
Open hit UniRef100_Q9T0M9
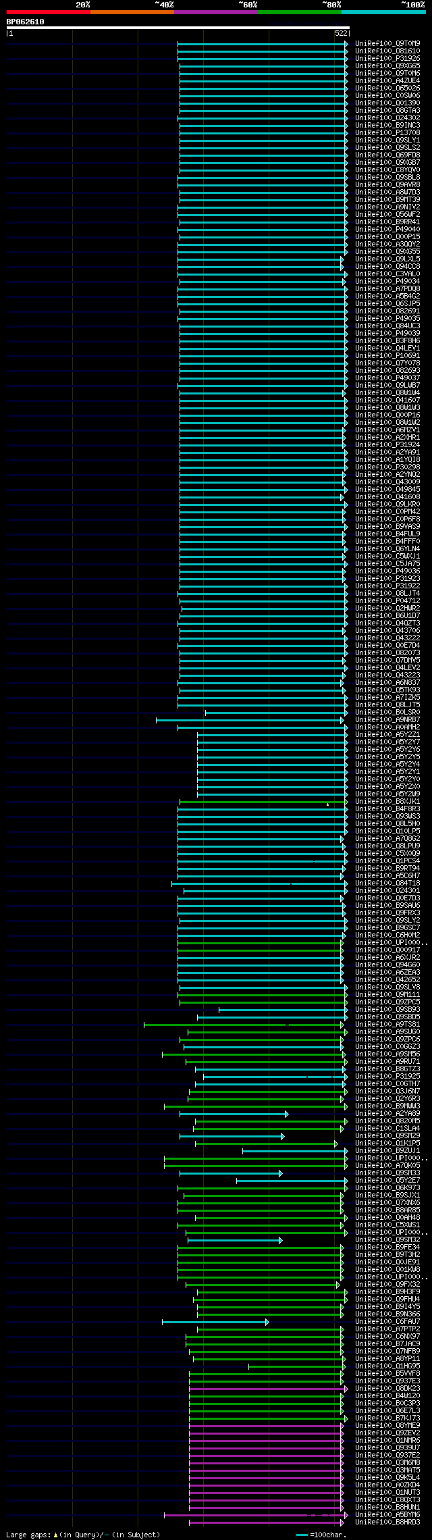(x=387, y=44)
